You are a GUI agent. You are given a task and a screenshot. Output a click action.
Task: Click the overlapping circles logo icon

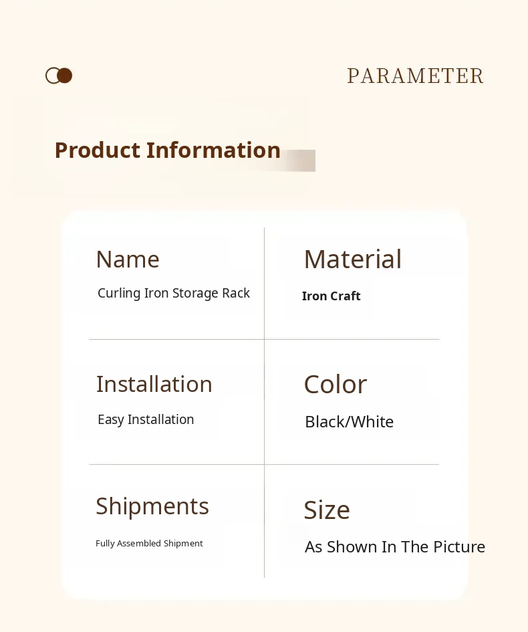[x=59, y=76]
